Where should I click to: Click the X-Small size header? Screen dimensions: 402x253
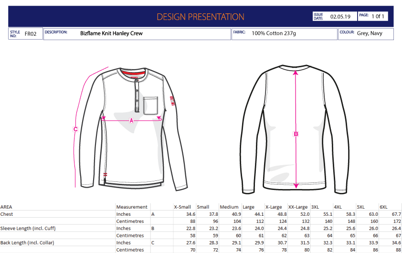click(182, 207)
